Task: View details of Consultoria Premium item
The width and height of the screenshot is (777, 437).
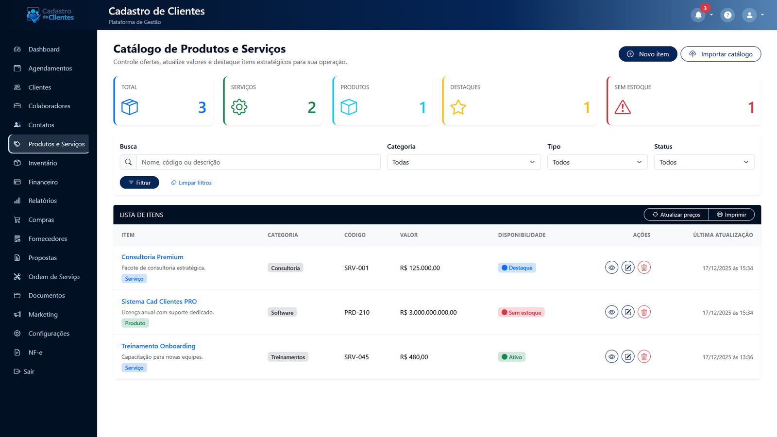Action: 611,267
